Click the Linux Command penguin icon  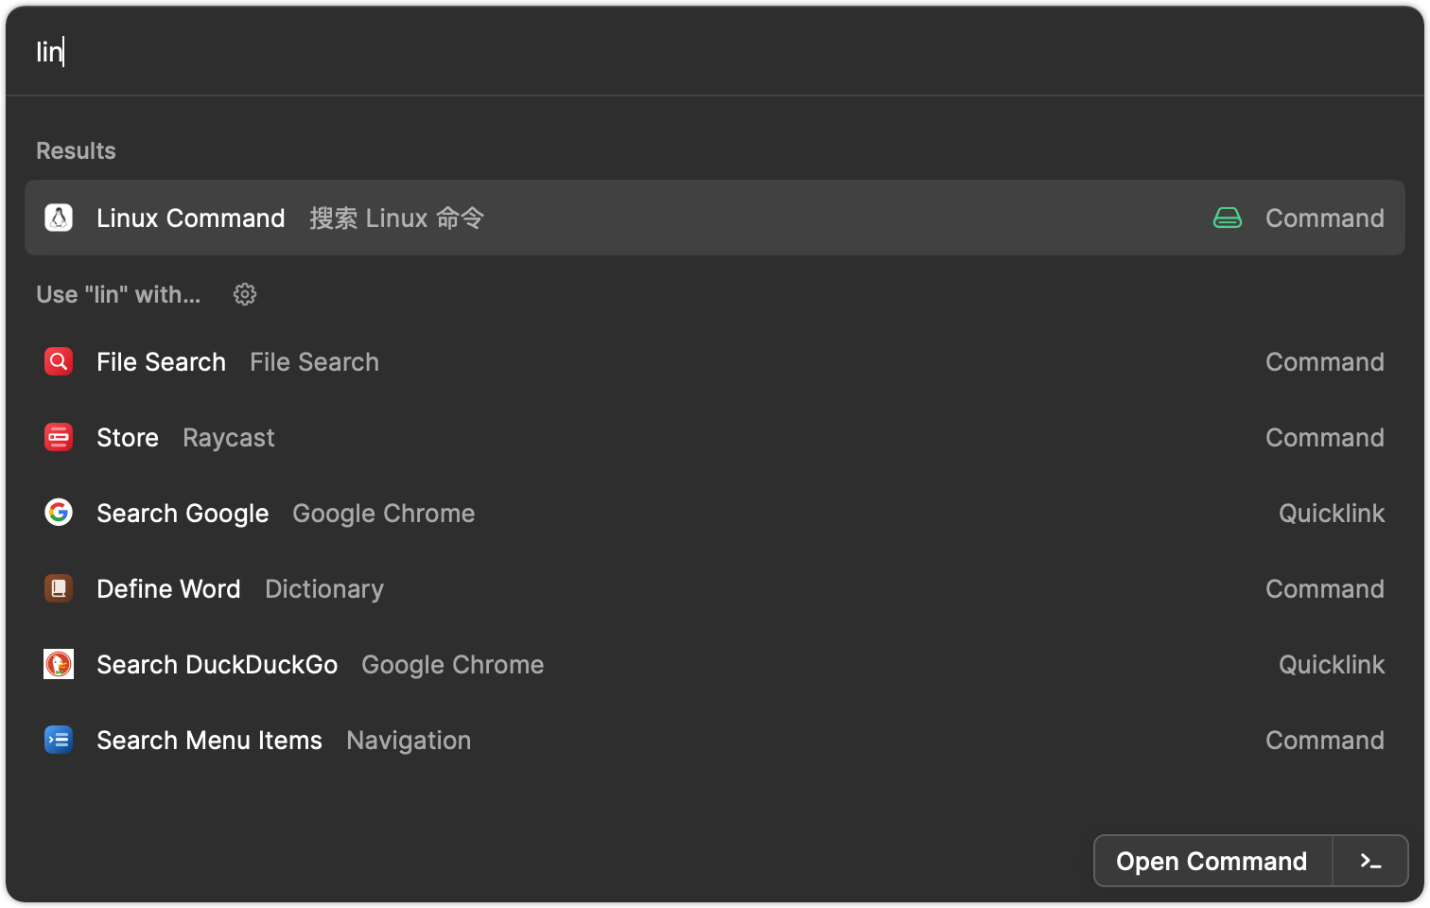pos(58,218)
